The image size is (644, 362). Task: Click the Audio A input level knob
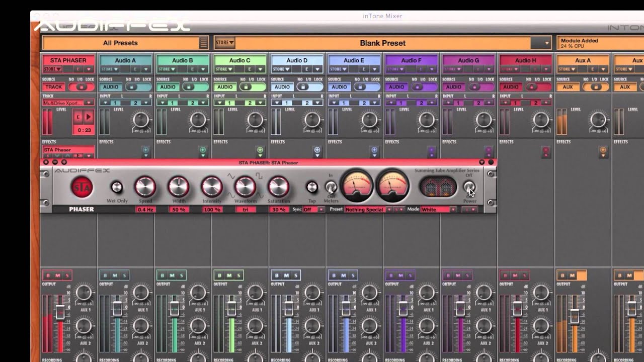[141, 120]
